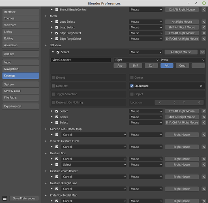Open the Themes preferences section
This screenshot has height=203, width=208.
tap(21, 18)
